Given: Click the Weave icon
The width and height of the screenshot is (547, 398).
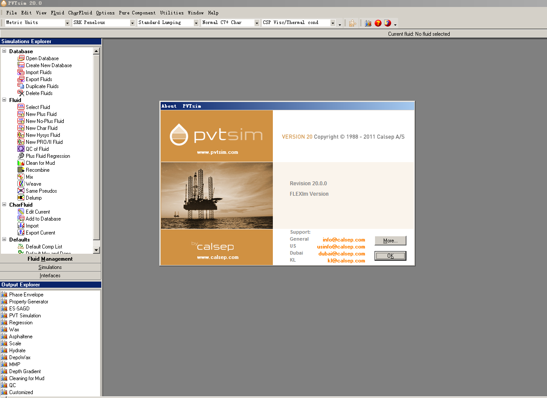Looking at the screenshot, I should [21, 184].
